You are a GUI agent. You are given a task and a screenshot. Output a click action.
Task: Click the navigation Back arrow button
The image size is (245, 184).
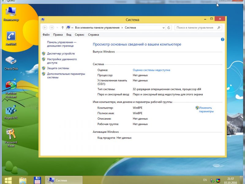point(45,28)
